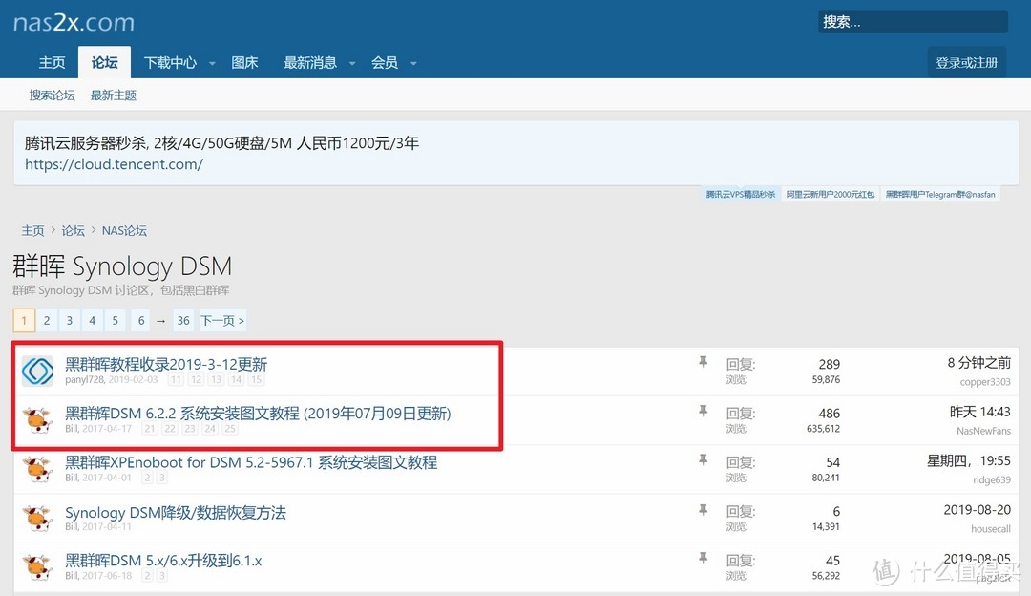The image size is (1031, 596).
Task: Click the 搜索... search field
Action: point(913,22)
